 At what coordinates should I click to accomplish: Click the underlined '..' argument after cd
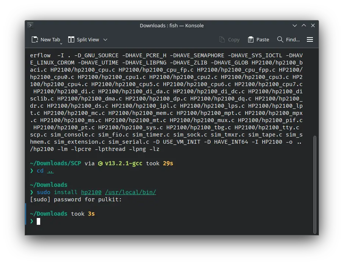pyautogui.click(x=50, y=171)
